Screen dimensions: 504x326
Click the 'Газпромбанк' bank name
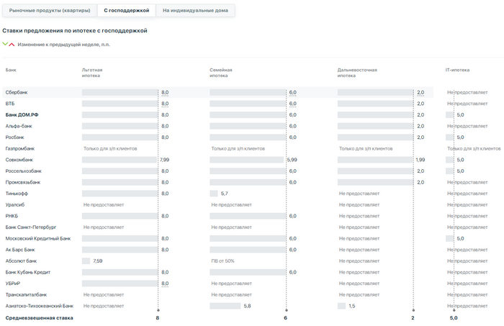click(20, 148)
